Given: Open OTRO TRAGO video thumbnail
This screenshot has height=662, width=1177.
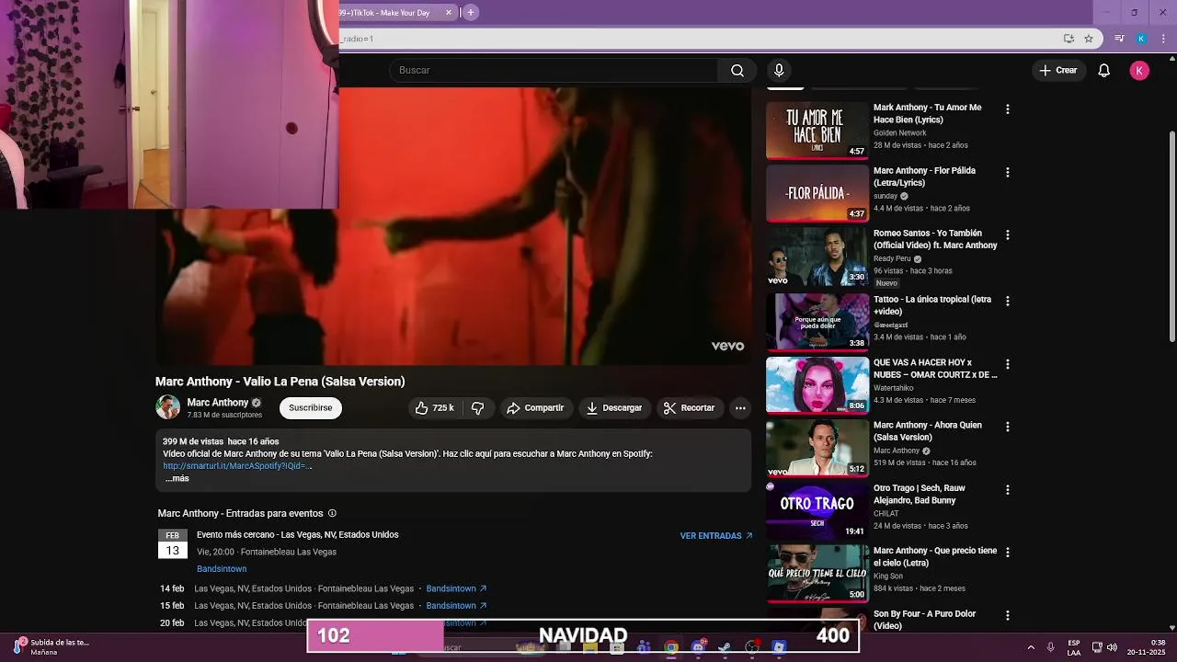Looking at the screenshot, I should (817, 510).
